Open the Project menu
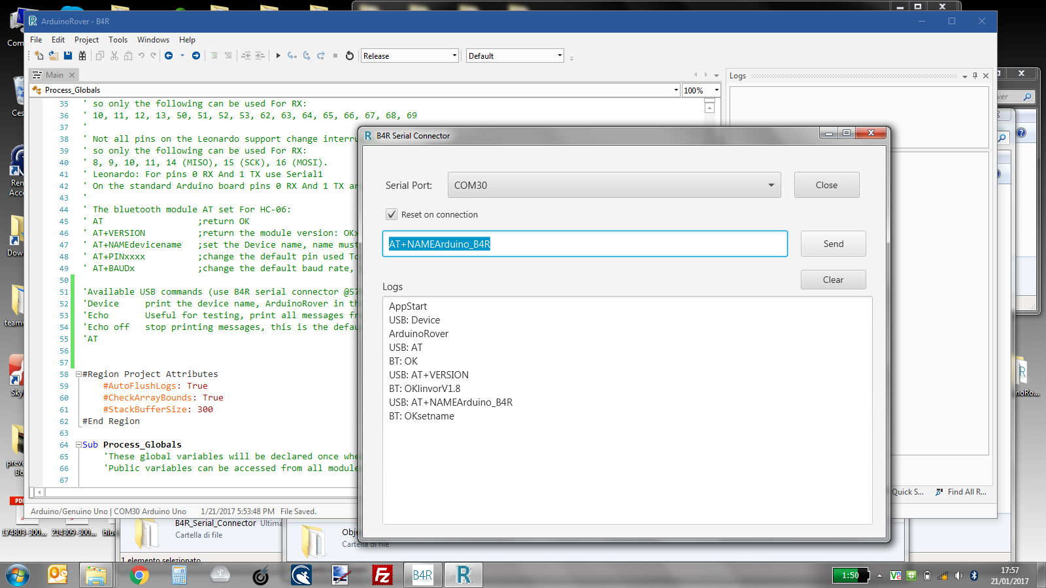Viewport: 1046px width, 588px height. [x=86, y=40]
